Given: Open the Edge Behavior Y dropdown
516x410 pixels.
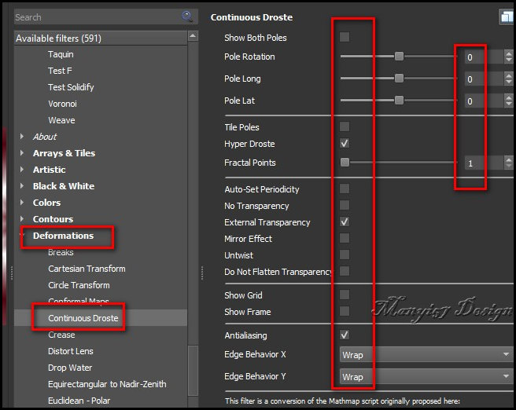Looking at the screenshot, I should [426, 376].
